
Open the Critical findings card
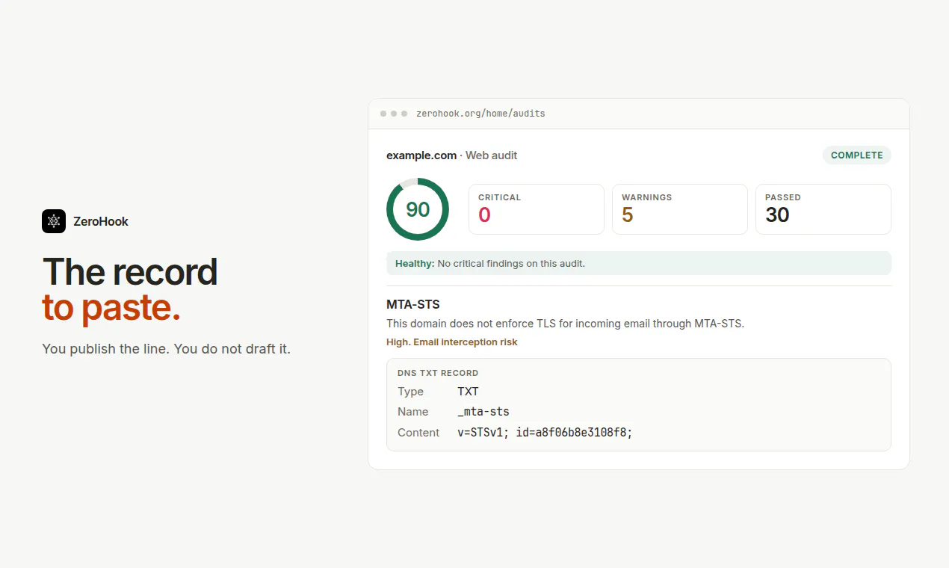(x=537, y=209)
